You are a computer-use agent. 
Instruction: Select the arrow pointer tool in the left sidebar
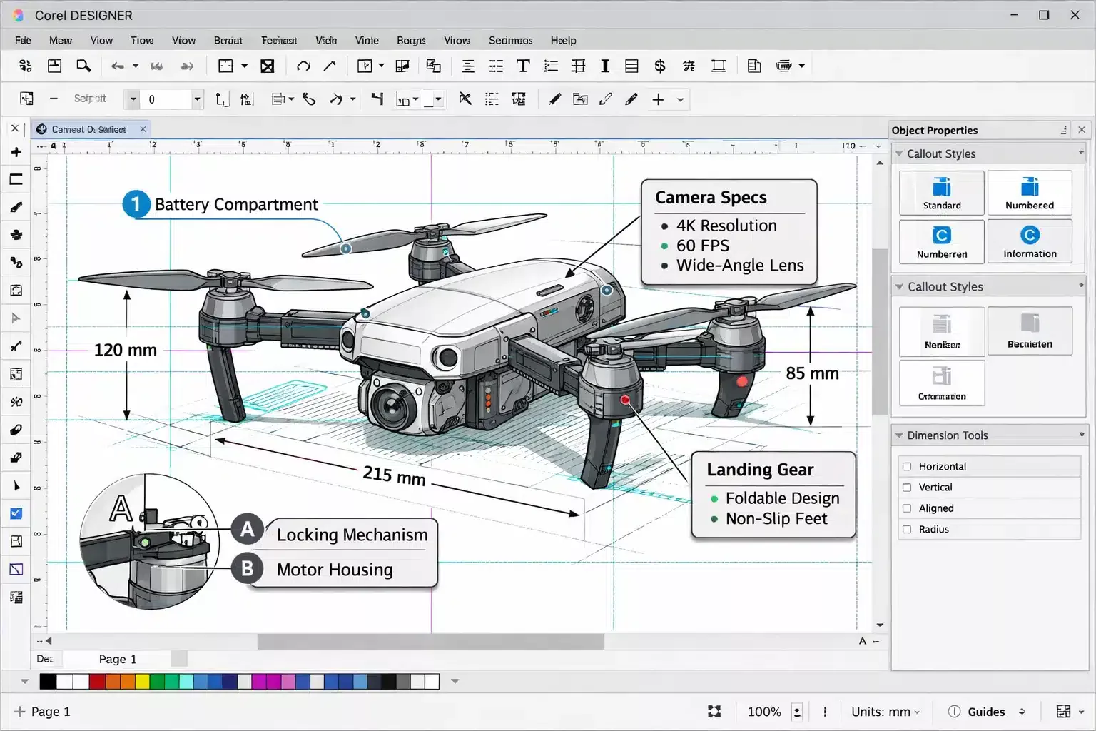pos(16,485)
